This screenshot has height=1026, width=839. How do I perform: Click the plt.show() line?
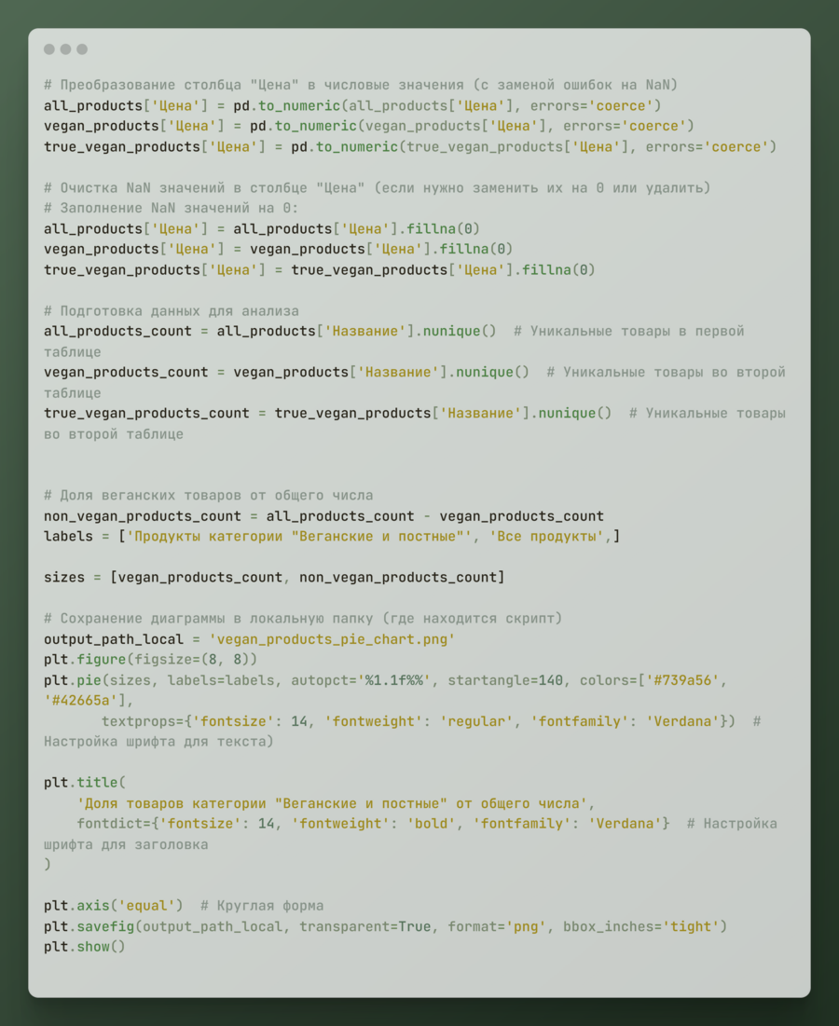tap(85, 947)
